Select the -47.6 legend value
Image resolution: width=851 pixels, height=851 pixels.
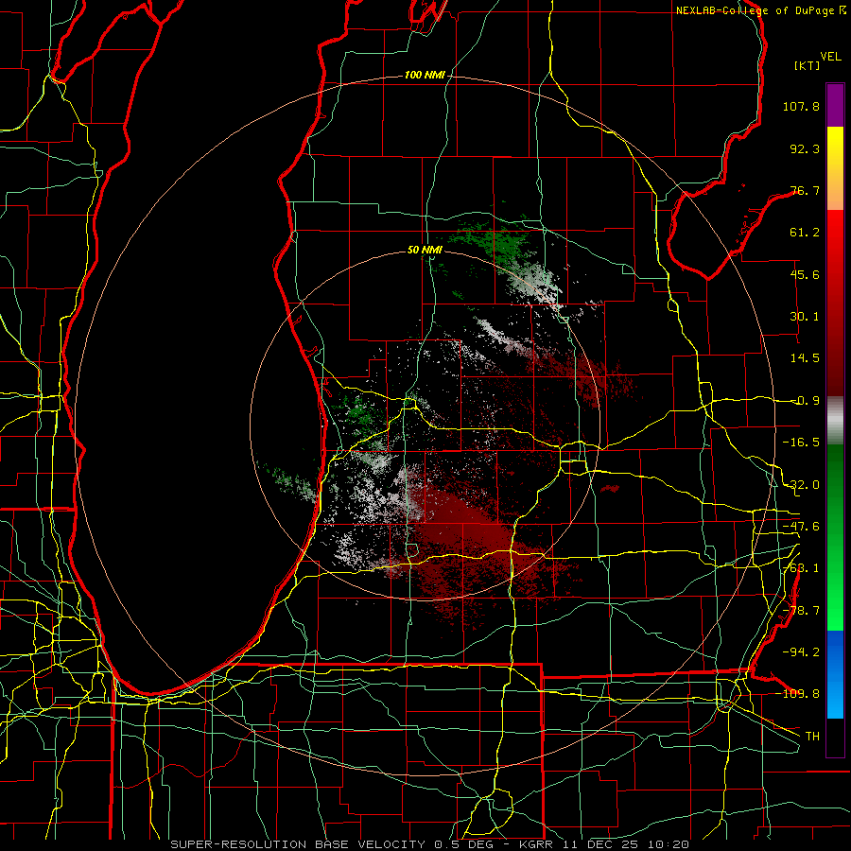point(801,527)
